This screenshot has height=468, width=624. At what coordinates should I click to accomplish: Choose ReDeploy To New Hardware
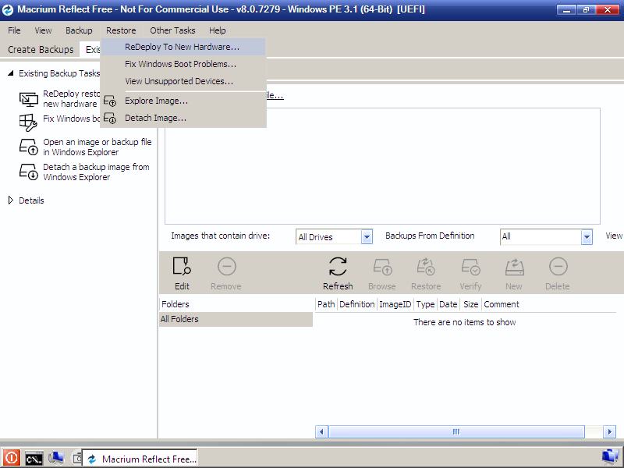tap(183, 47)
